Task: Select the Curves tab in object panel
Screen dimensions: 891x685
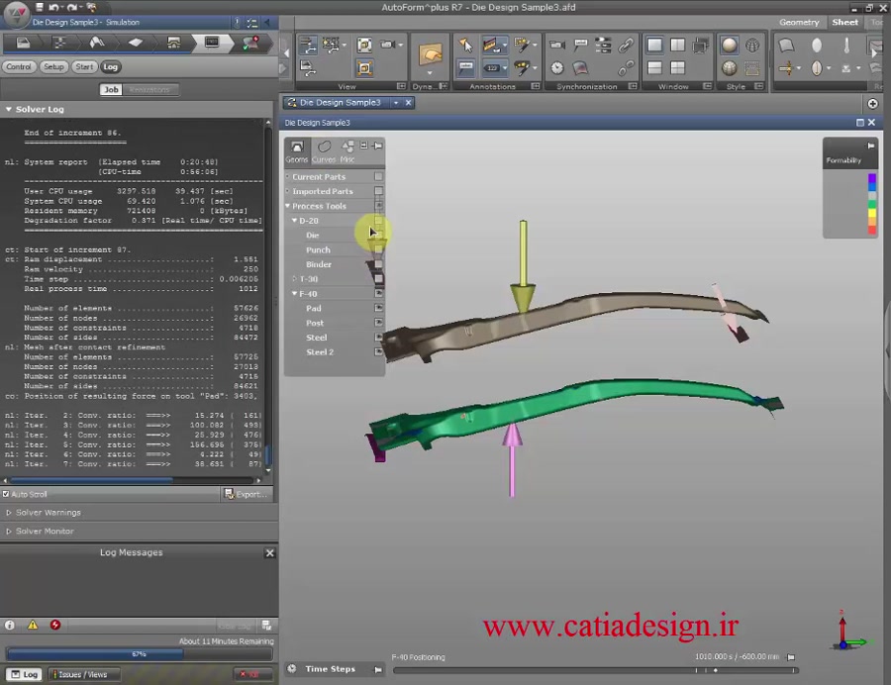Action: [x=324, y=151]
